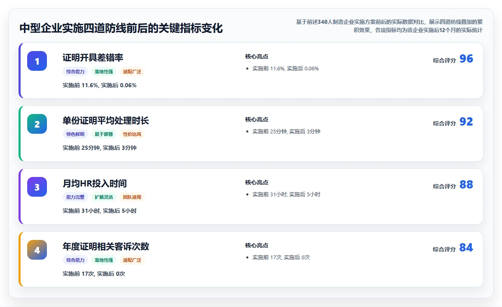Select the 适配广泛 tag under 证明开具差错率
Screen dimensions: 502x307
tap(132, 72)
